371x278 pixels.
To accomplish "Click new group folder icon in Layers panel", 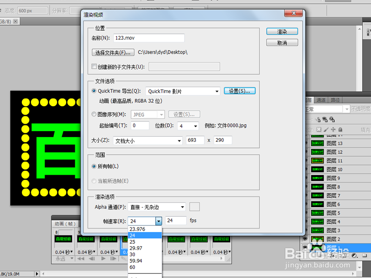I will click(x=365, y=256).
